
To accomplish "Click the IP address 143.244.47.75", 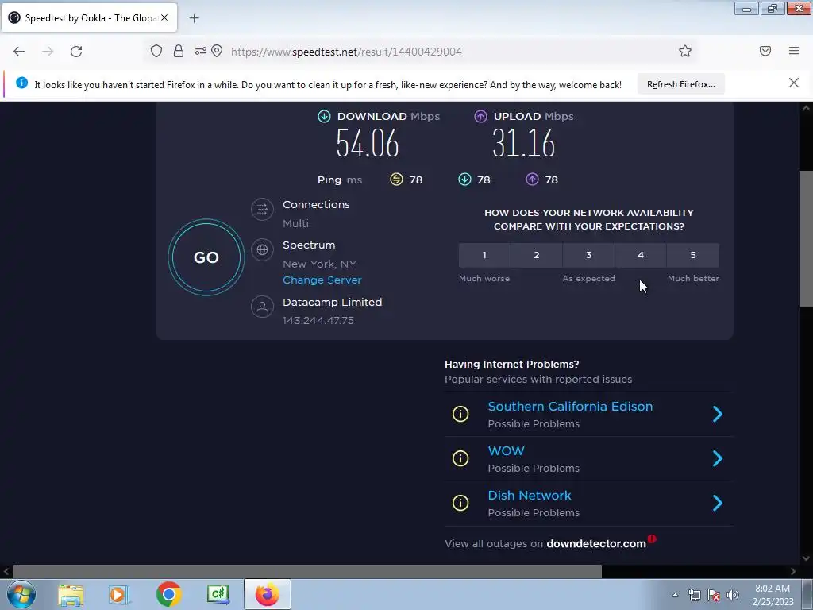I will tap(318, 321).
